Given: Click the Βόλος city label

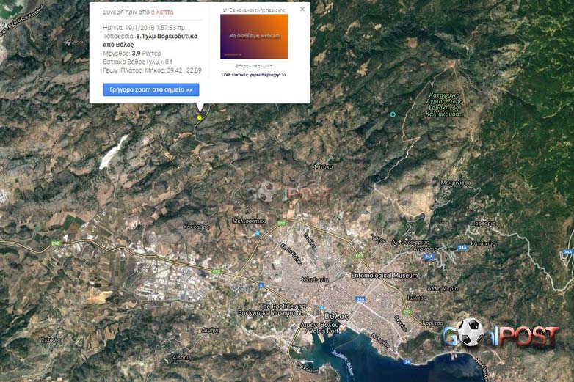Looking at the screenshot, I should (x=336, y=316).
